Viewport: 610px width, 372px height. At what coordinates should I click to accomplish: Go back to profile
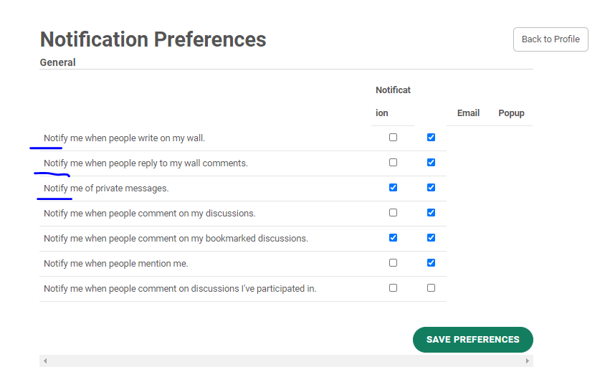(551, 39)
